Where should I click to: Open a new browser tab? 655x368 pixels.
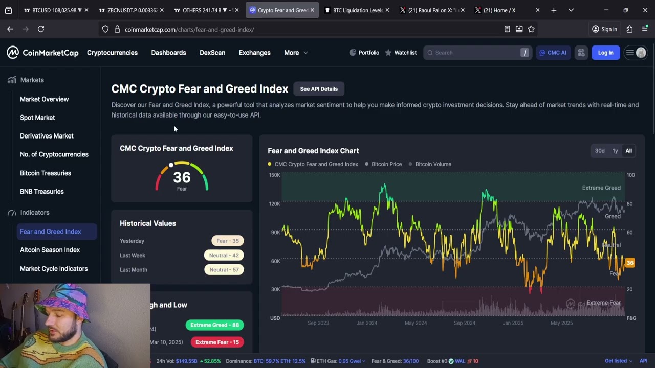(554, 10)
